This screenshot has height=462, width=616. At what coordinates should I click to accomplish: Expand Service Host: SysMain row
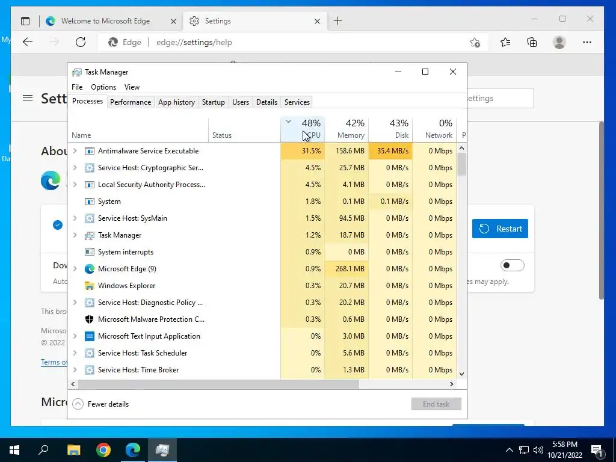(x=75, y=218)
